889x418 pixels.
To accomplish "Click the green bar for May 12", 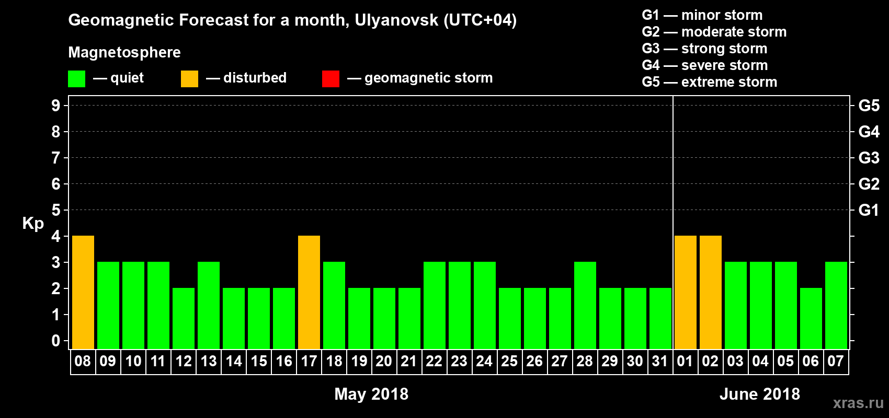I will pyautogui.click(x=184, y=318).
